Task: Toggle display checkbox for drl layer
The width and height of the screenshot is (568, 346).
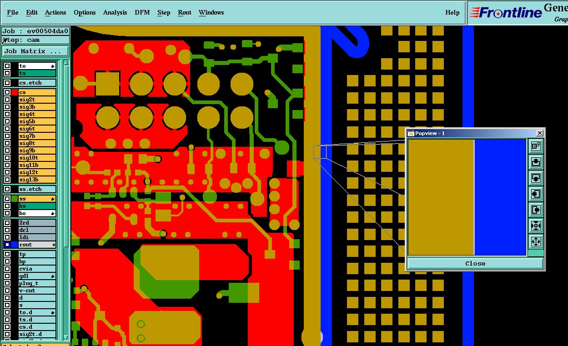Action: point(7,230)
